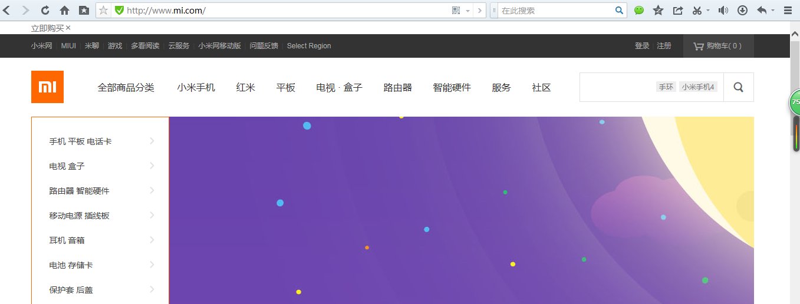Click the site search magnifier button
Screen dimensions: 800x304
coord(739,87)
